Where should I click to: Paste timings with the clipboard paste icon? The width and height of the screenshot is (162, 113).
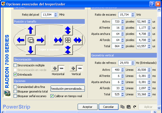click(129, 107)
